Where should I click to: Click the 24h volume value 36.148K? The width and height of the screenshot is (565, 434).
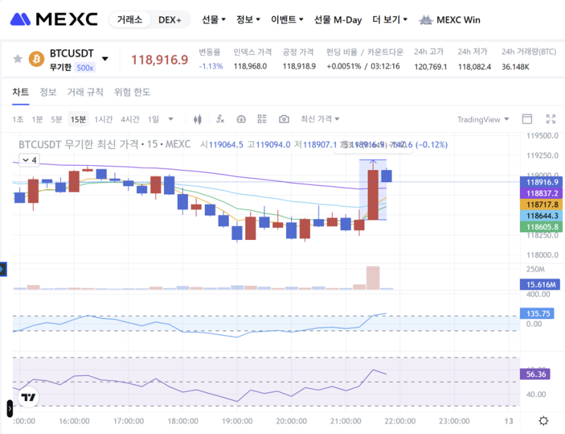tap(516, 66)
